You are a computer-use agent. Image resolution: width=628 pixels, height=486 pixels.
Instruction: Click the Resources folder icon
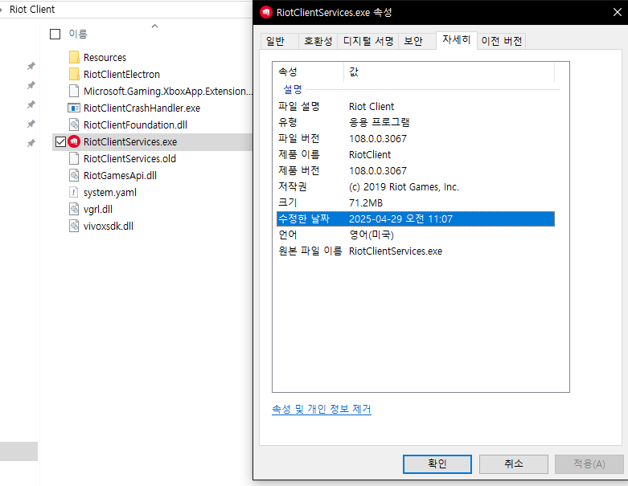tap(74, 57)
